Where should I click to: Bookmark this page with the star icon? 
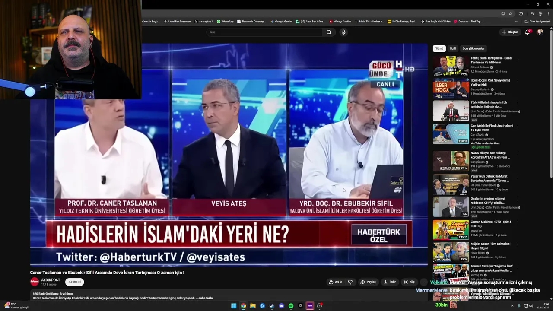tap(510, 13)
